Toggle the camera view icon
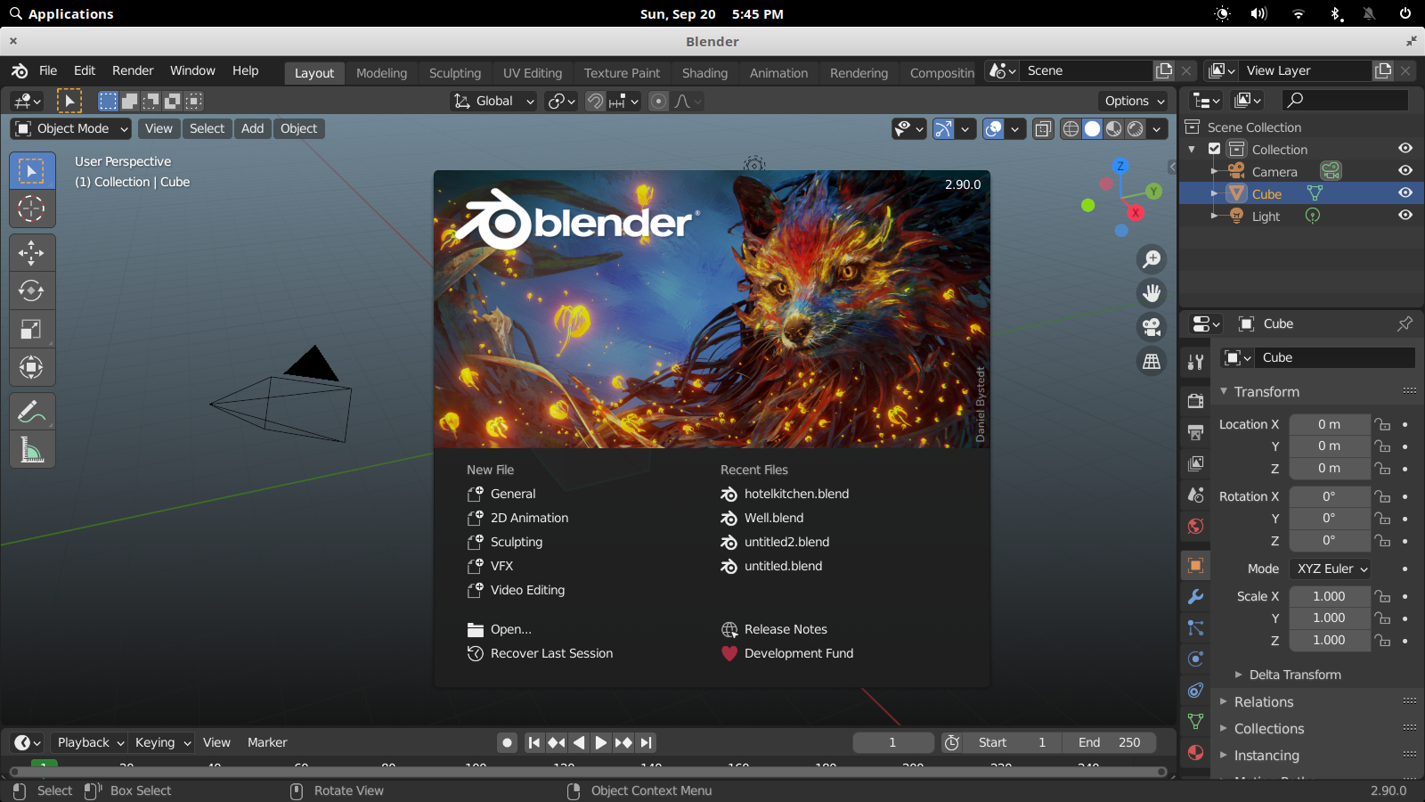Screen dimensions: 1425x802 1152,327
